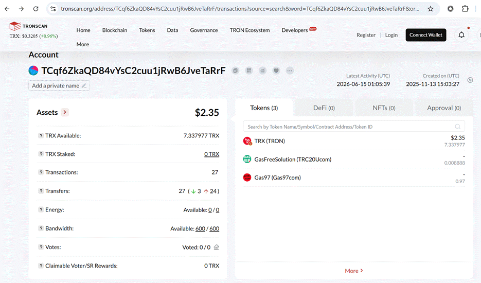Click the browser URL address bar

240,9
